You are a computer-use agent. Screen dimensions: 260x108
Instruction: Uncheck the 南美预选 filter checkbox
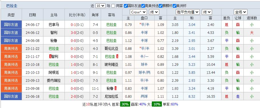[x=143, y=6]
